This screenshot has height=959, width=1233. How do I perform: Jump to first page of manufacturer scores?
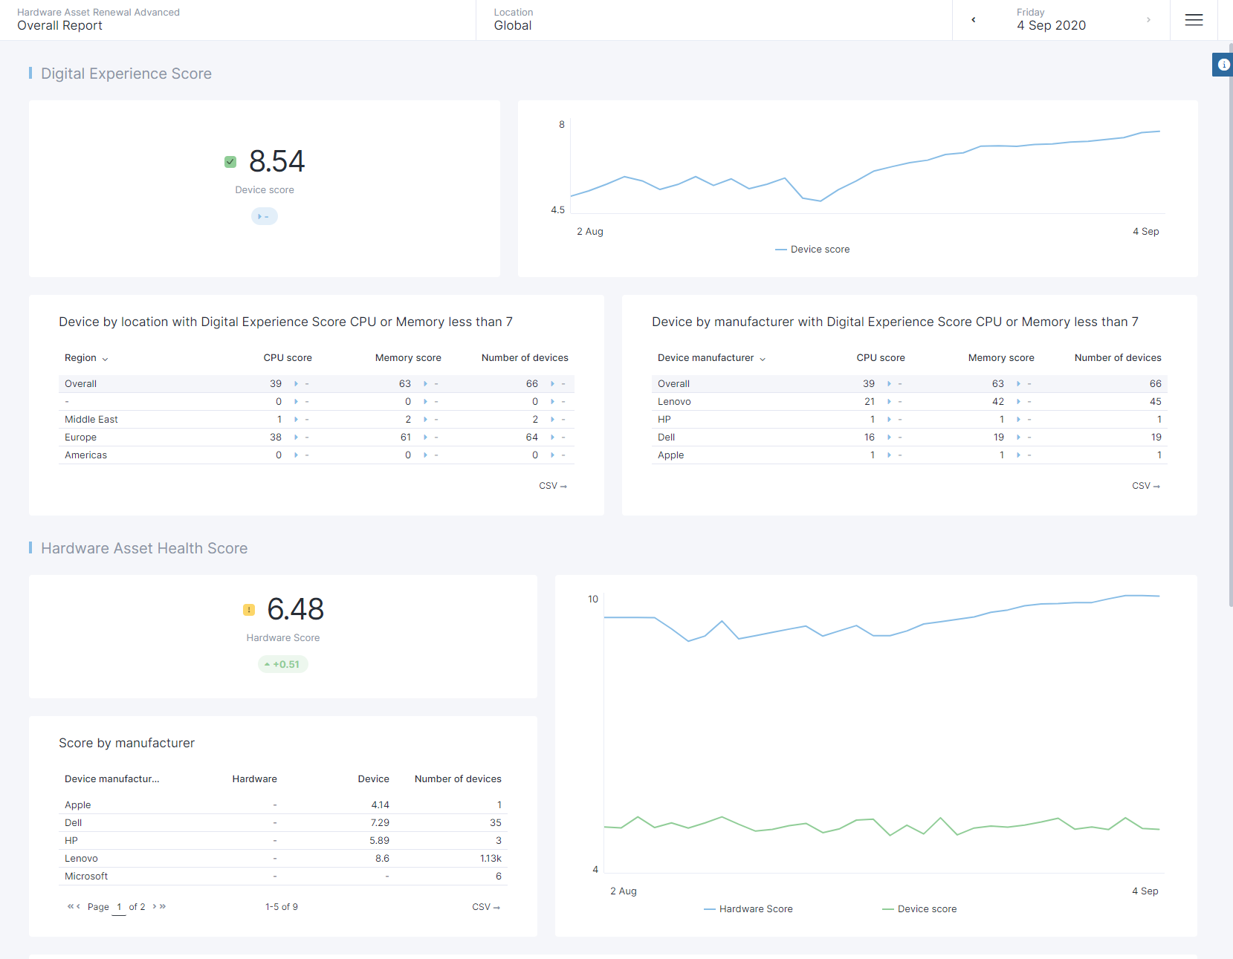tap(70, 906)
